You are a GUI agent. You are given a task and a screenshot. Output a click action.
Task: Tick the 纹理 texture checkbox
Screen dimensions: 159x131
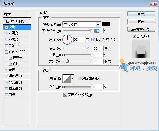pyautogui.click(x=10, y=64)
